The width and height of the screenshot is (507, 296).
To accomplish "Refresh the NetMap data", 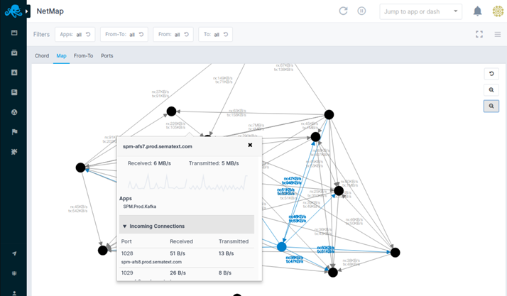I will (x=343, y=11).
